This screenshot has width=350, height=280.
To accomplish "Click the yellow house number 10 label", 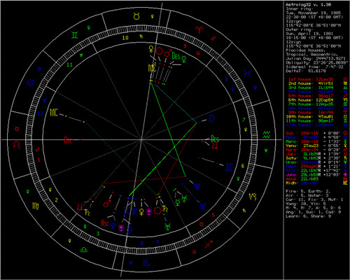I will tap(125, 38).
